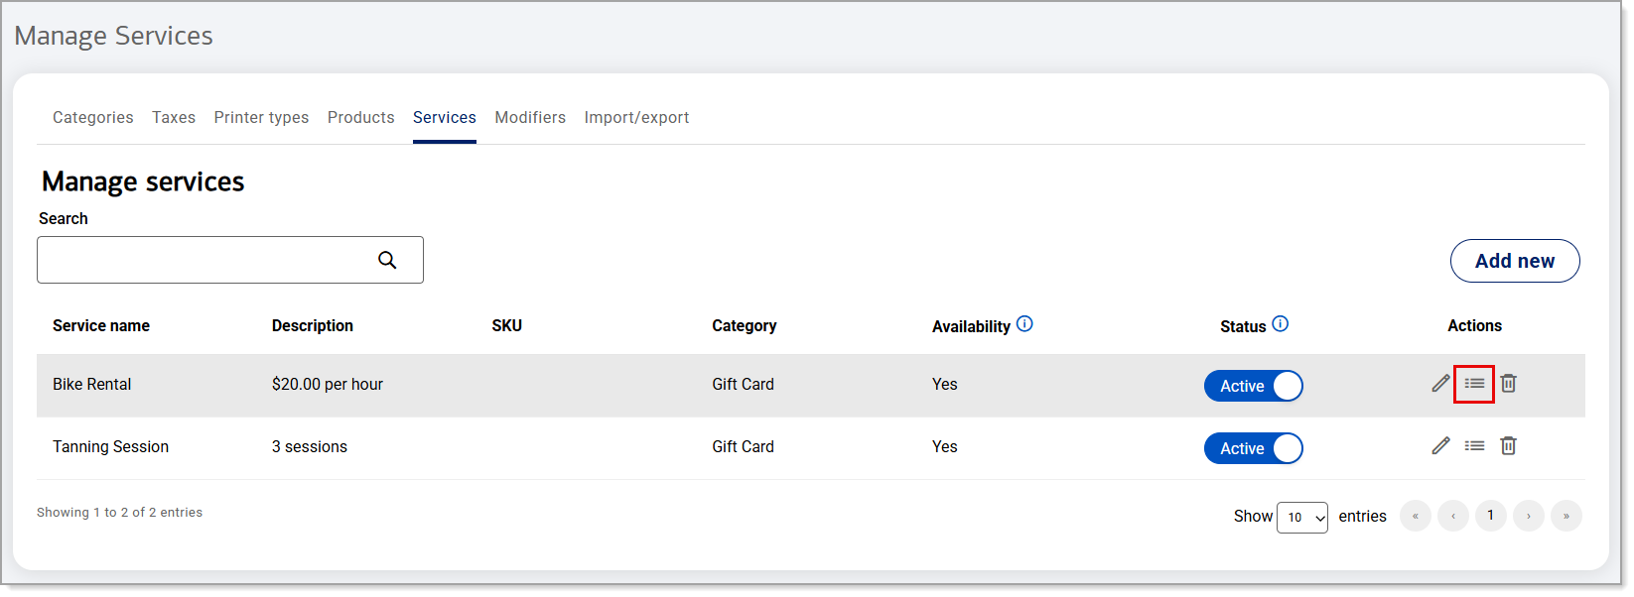Delete the Bike Rental service with trash icon
1634x597 pixels.
click(x=1508, y=383)
